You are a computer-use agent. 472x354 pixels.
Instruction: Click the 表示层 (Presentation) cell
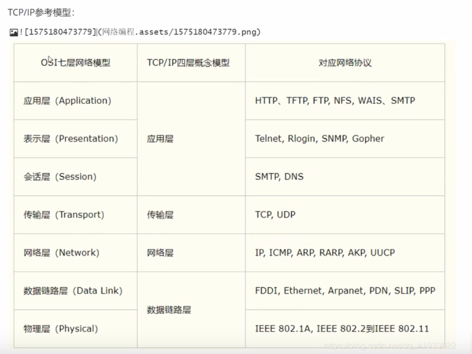pyautogui.click(x=75, y=139)
